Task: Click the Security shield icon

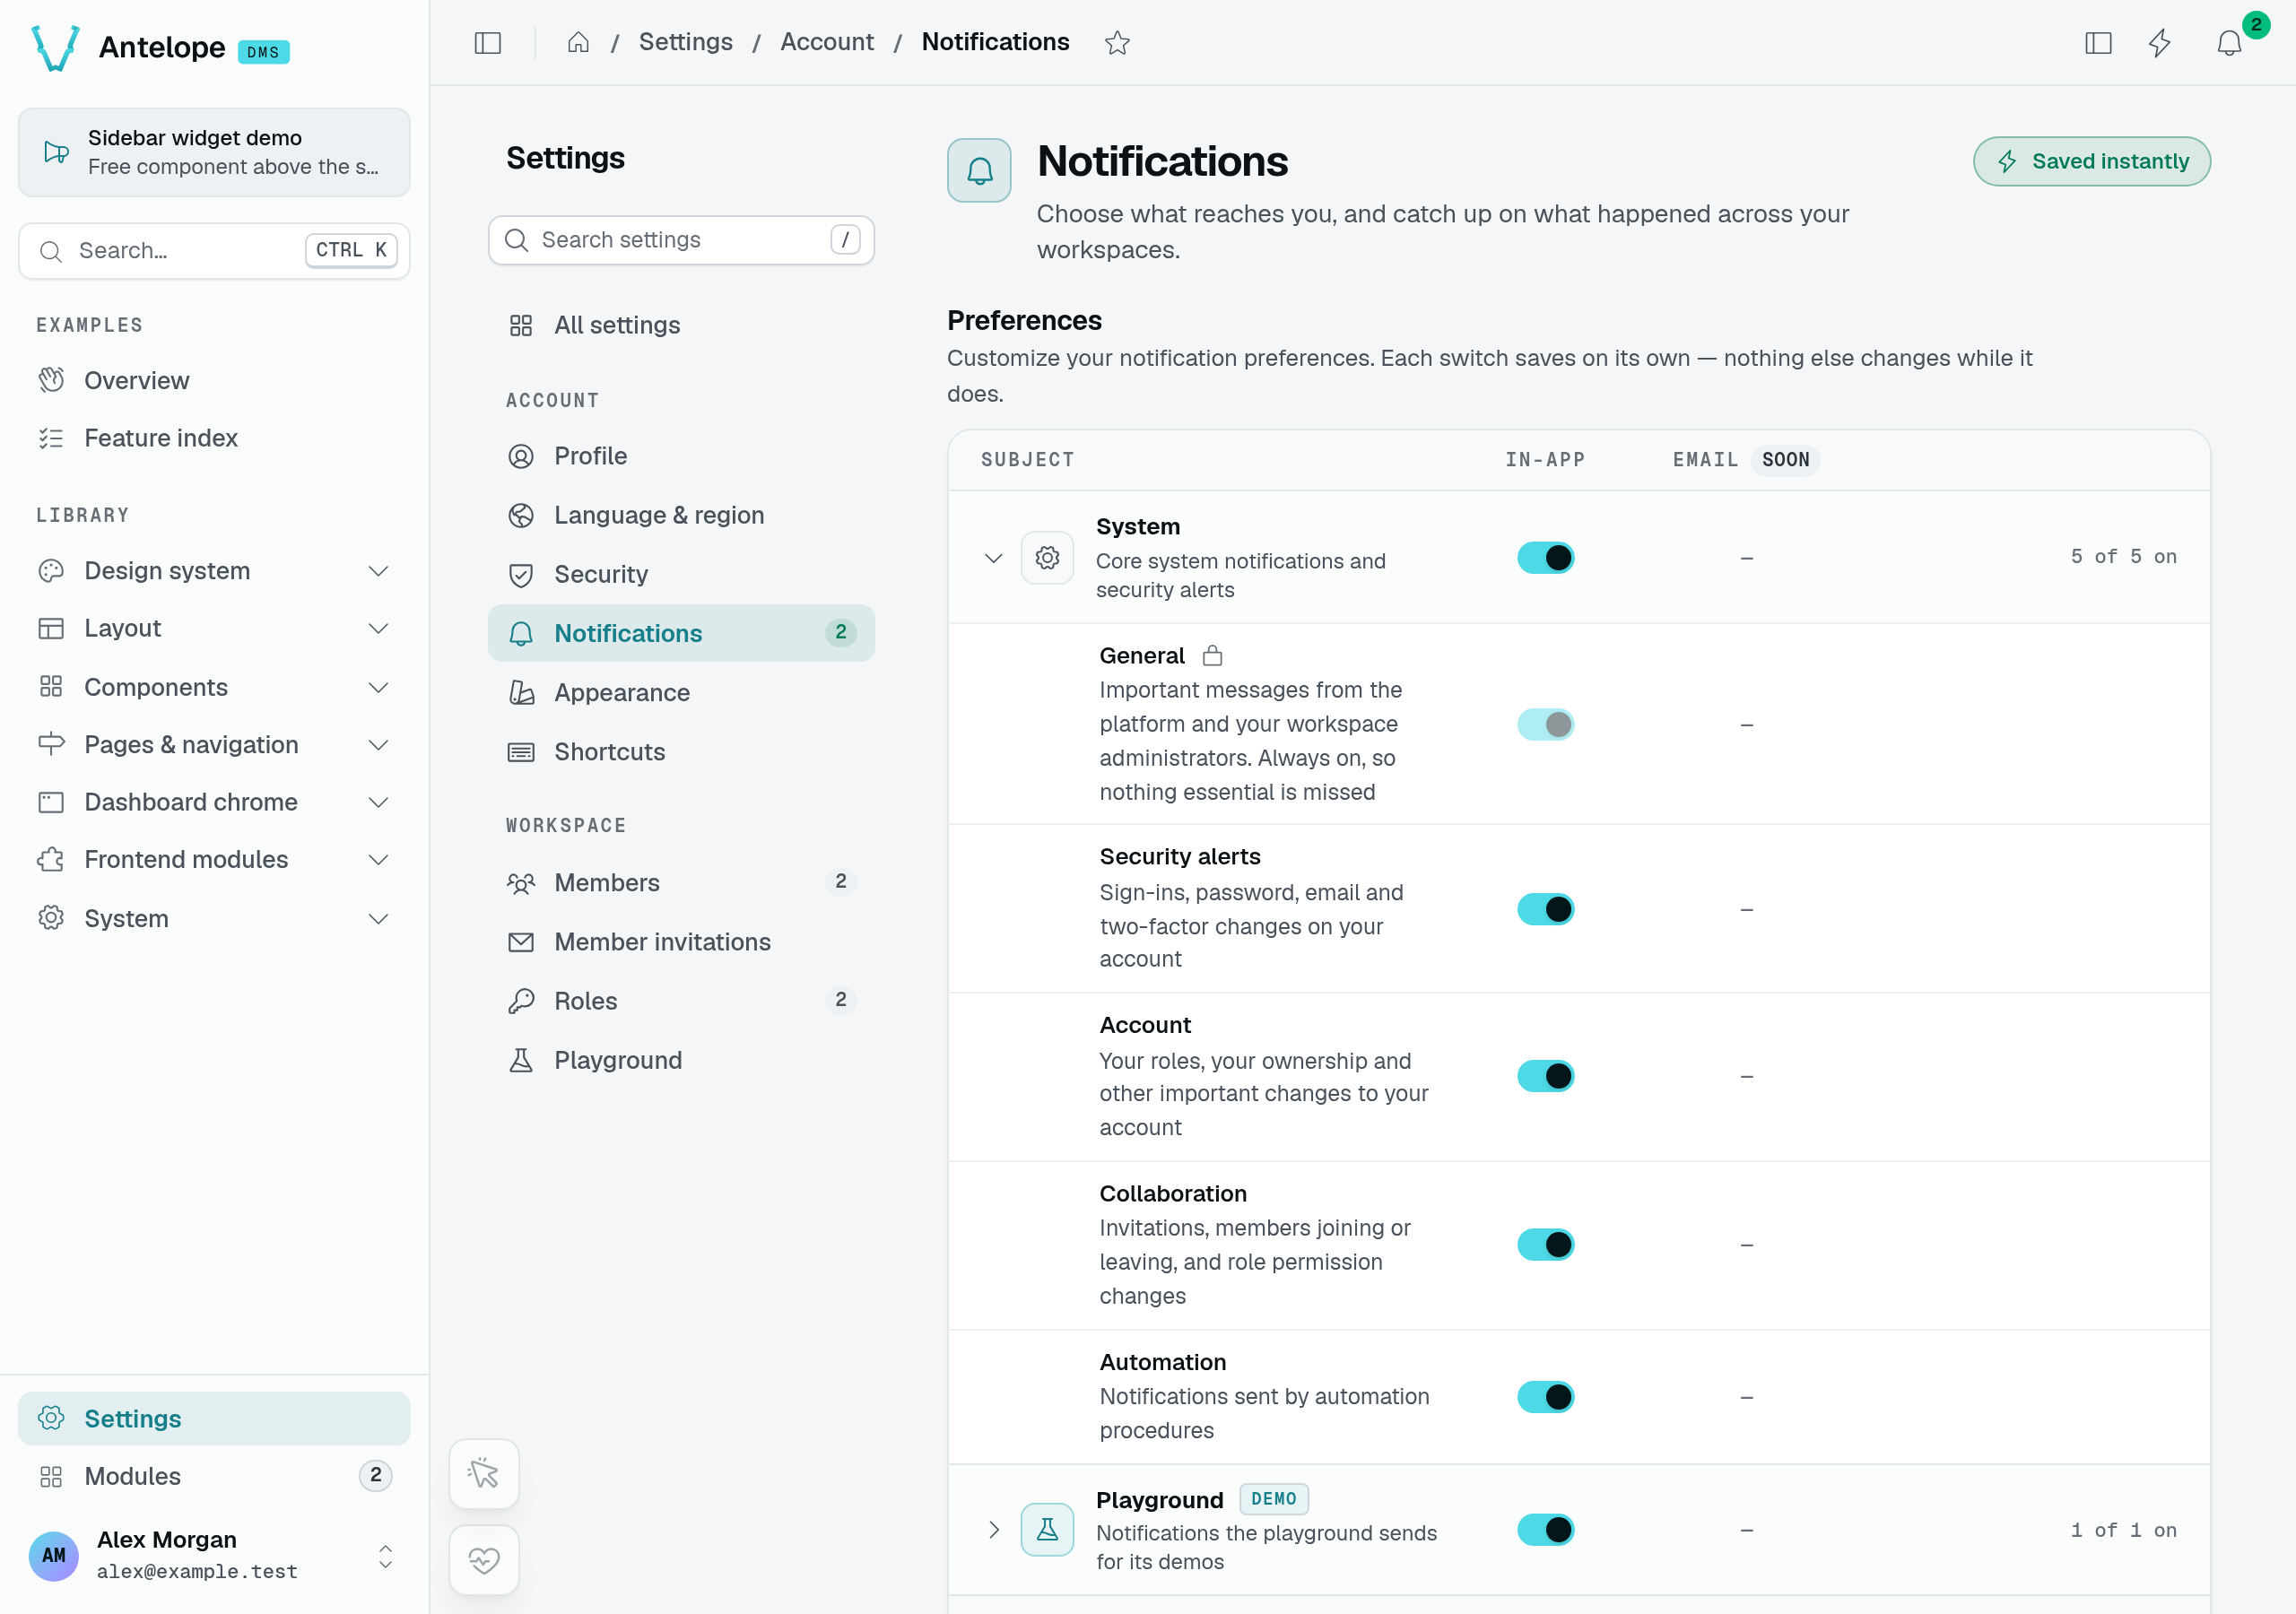Action: [521, 575]
